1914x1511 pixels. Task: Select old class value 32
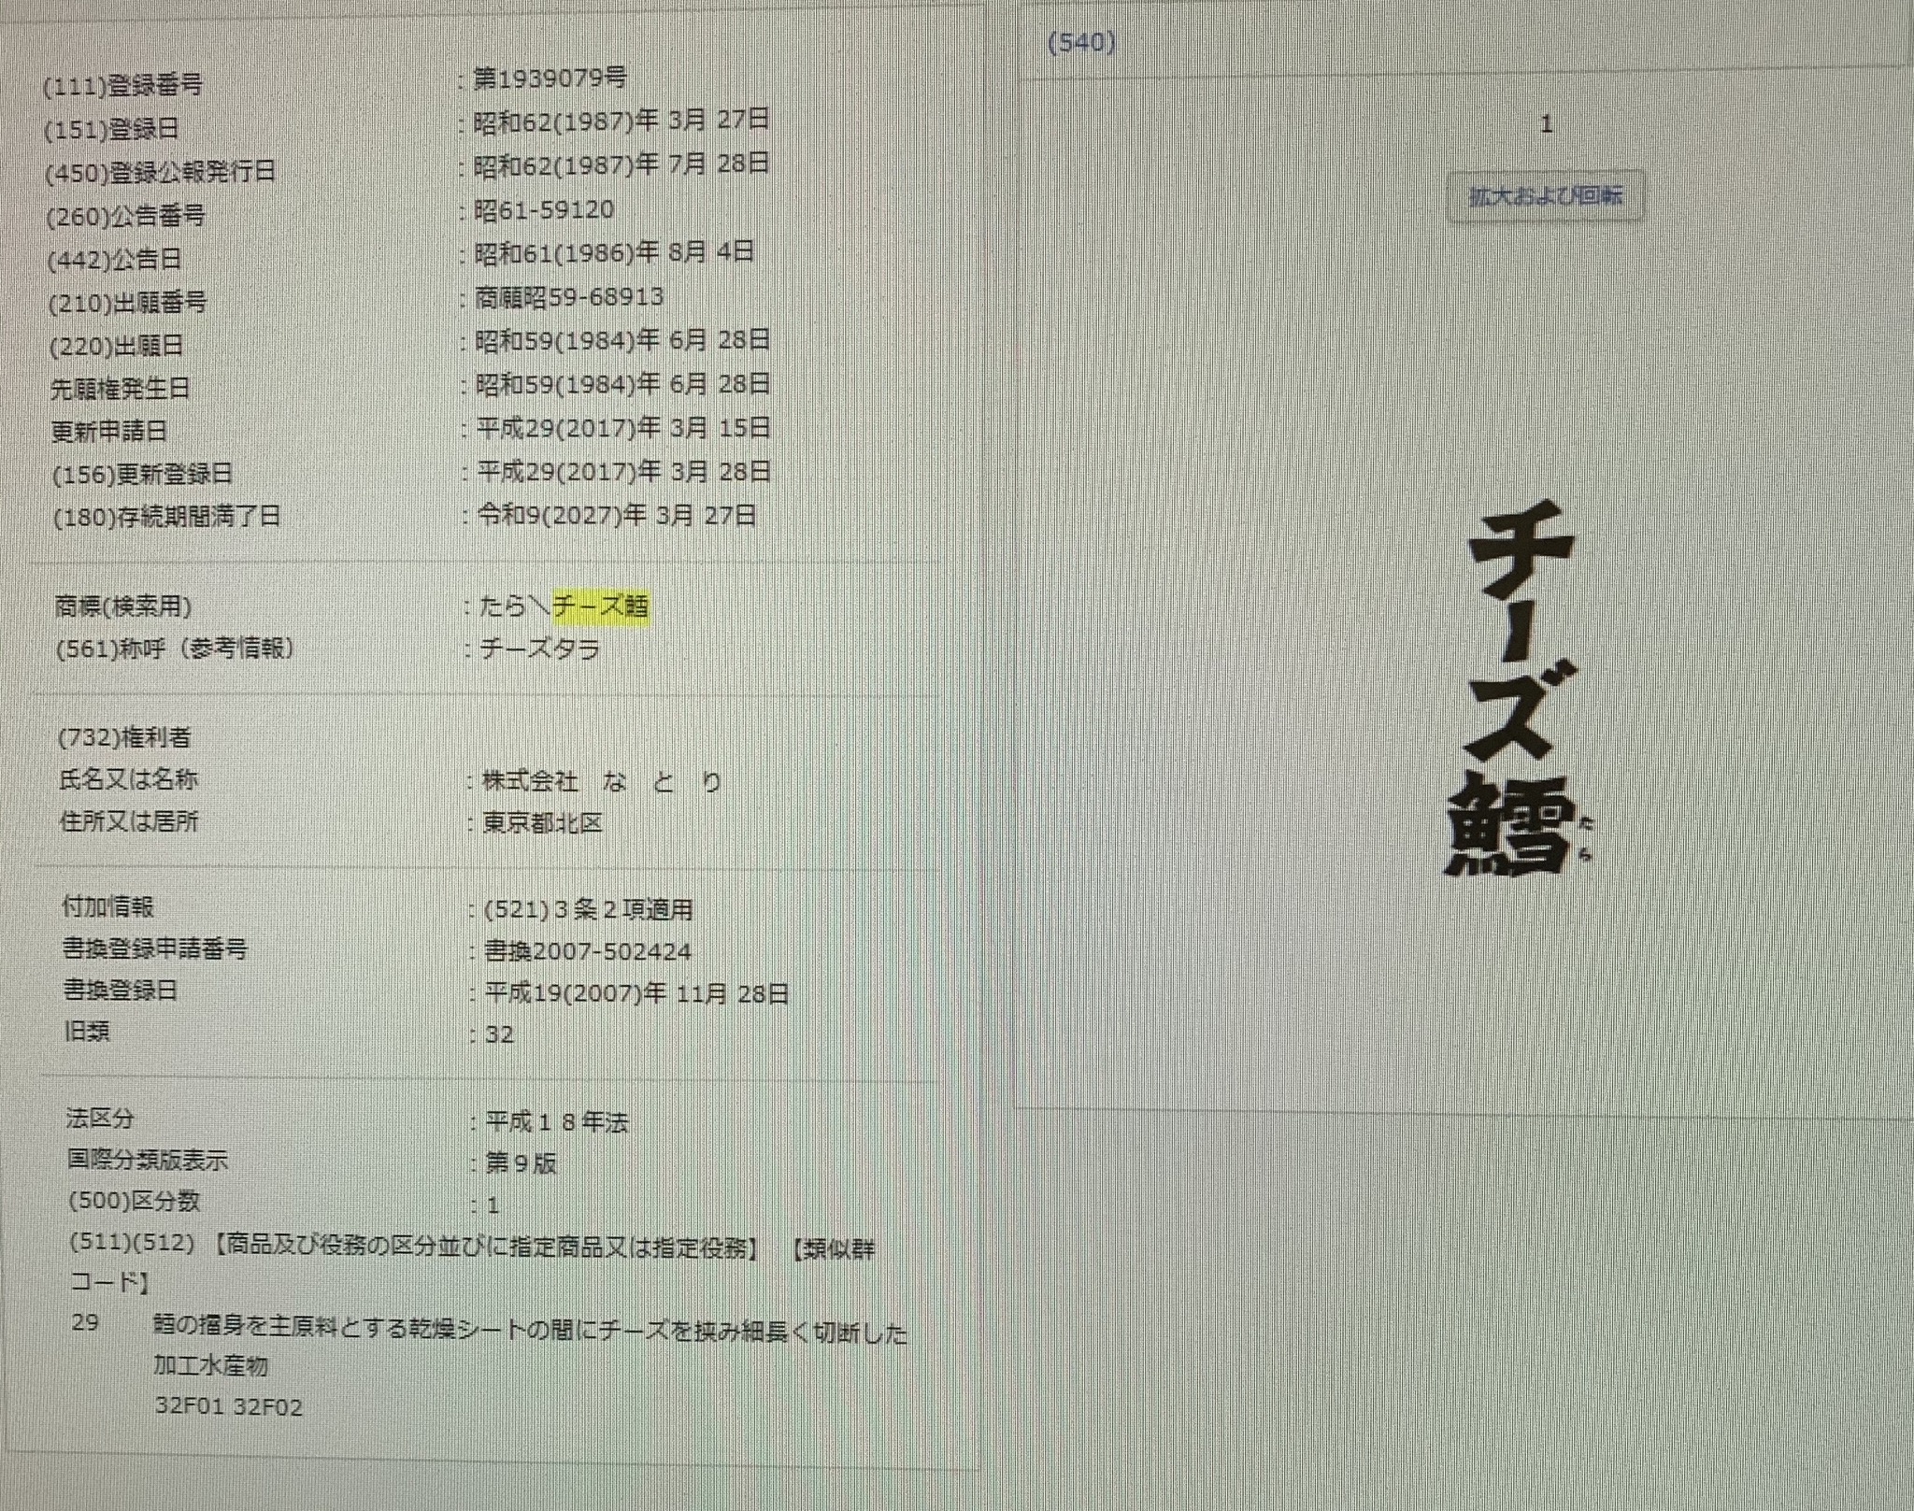[x=500, y=1034]
